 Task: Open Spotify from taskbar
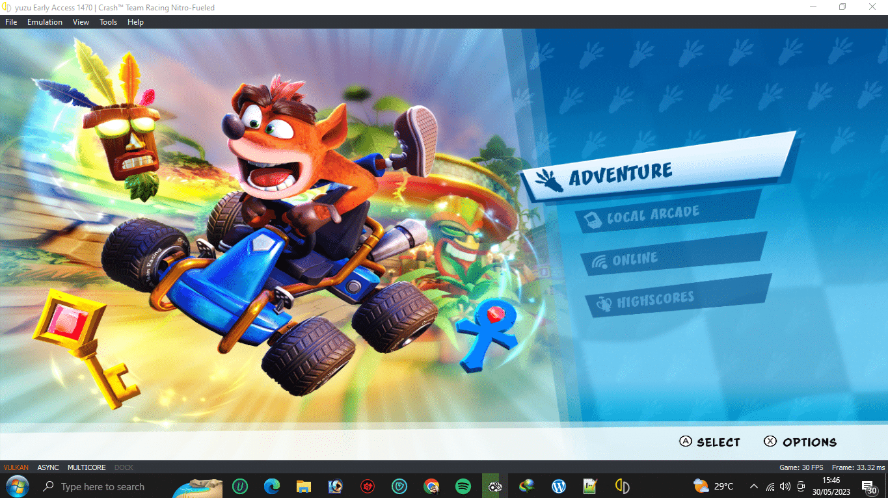pos(463,486)
